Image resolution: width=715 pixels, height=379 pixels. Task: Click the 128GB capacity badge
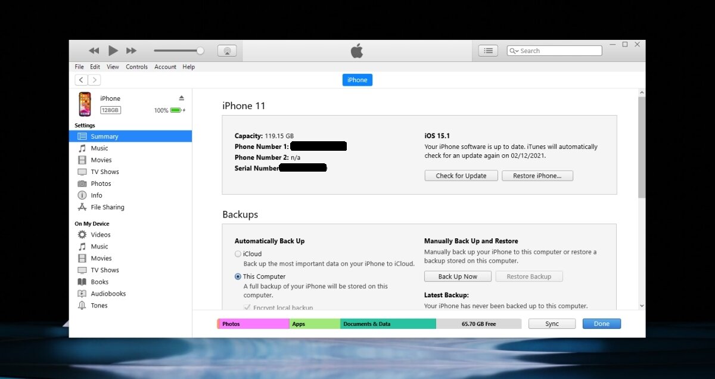click(110, 110)
